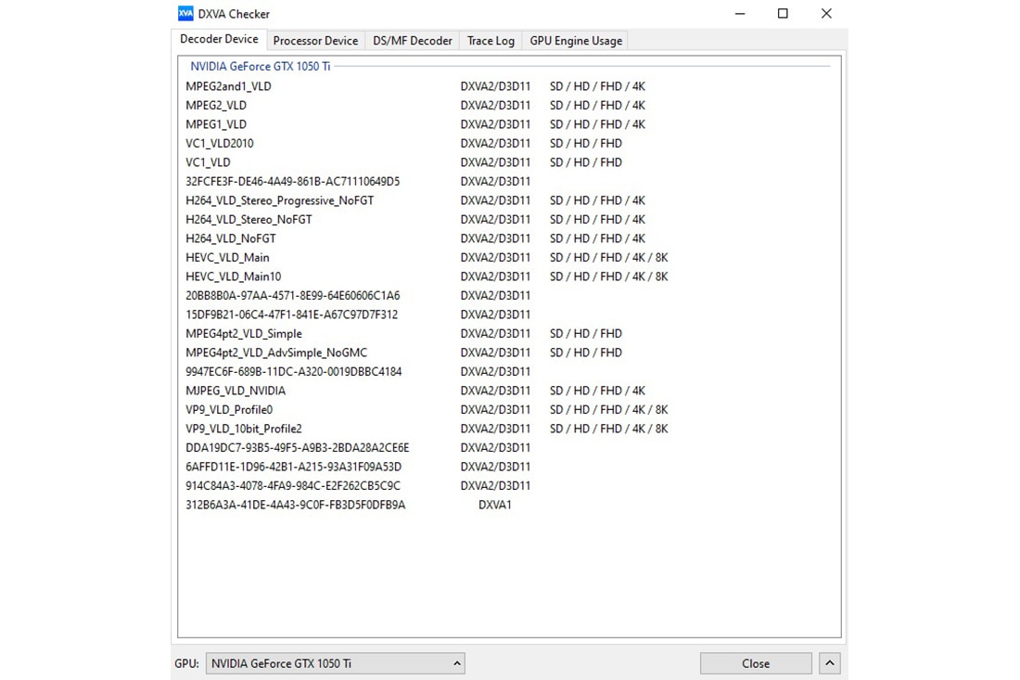Click the DXVA1 label in the last row

[x=495, y=505]
